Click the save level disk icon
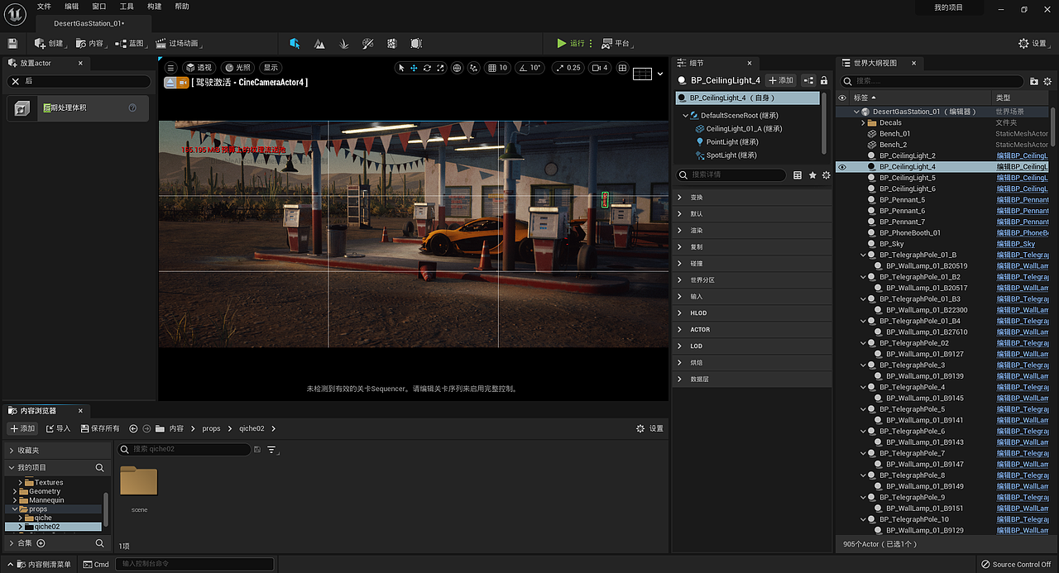 click(12, 43)
